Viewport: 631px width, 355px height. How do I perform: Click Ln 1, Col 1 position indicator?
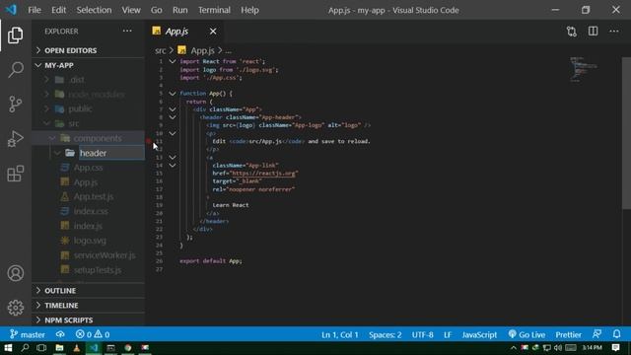(x=339, y=334)
